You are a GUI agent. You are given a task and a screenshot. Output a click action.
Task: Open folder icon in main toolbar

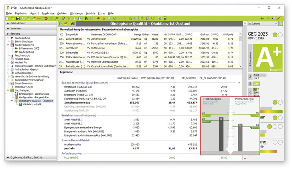pyautogui.click(x=13, y=18)
